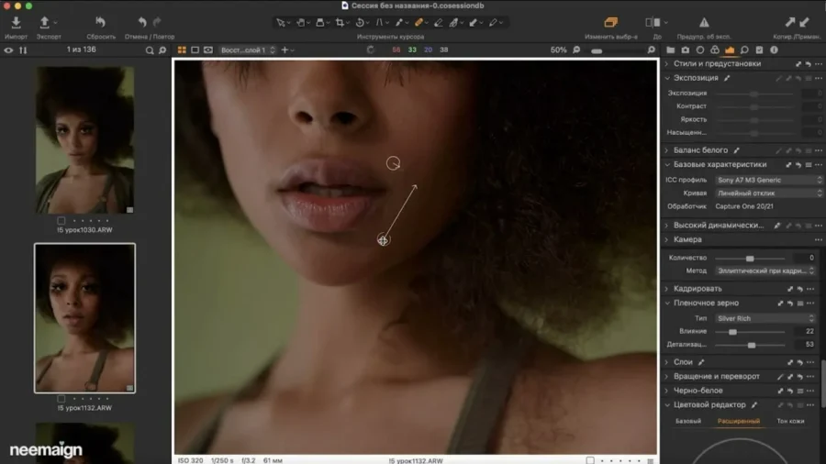The image size is (826, 464).
Task: Expand the Слои panel
Action: (667, 362)
